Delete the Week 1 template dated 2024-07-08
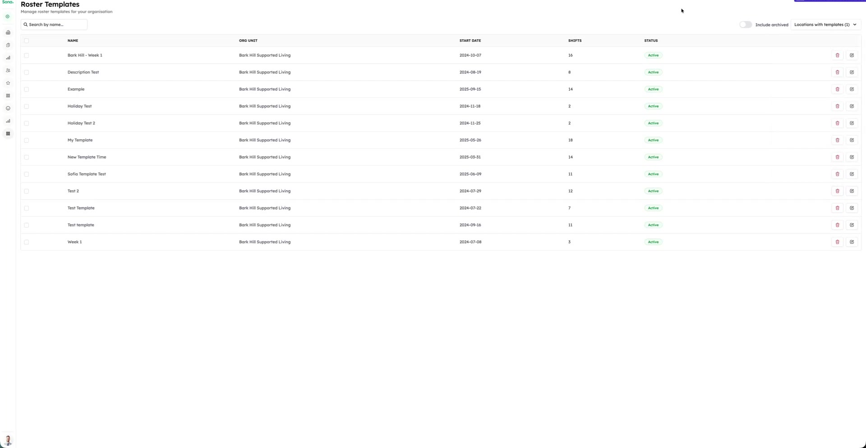This screenshot has height=448, width=866. click(x=837, y=242)
